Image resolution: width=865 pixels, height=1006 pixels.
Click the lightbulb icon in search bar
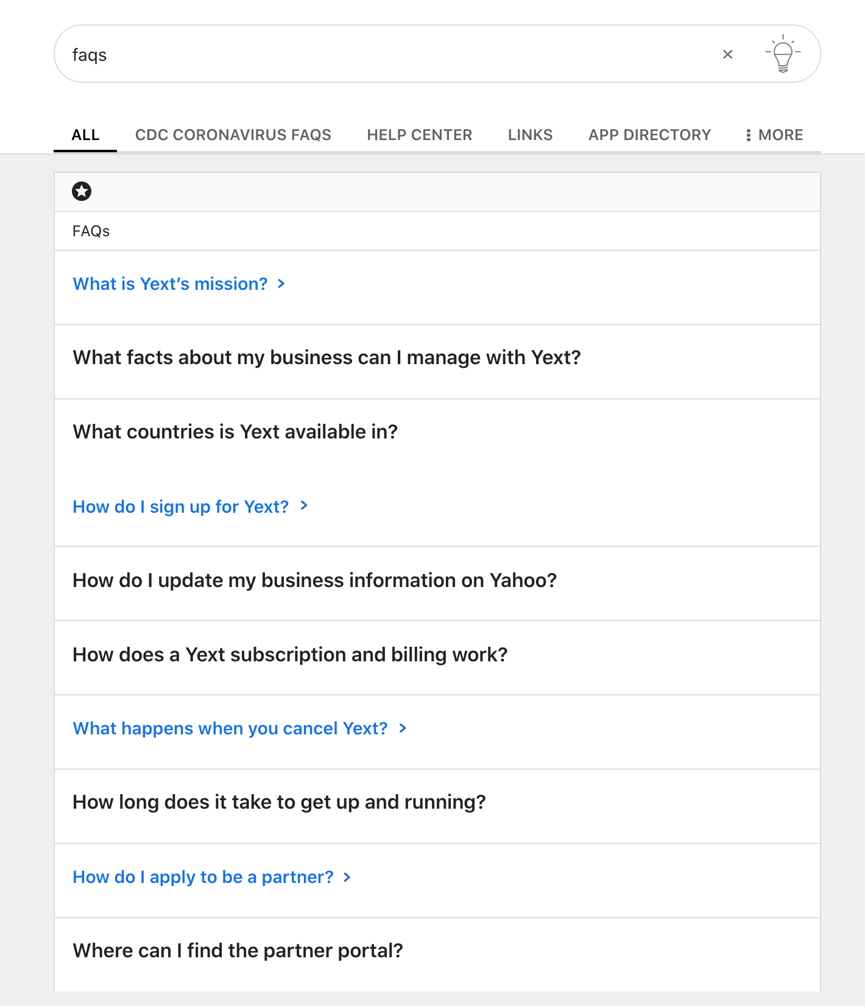point(783,54)
